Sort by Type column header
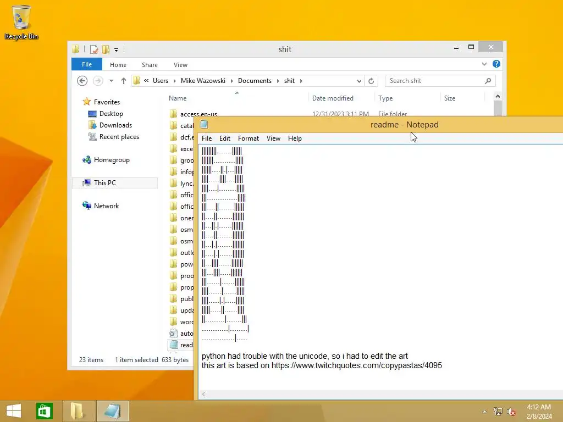Screen dimensions: 563x422 (x=385, y=98)
